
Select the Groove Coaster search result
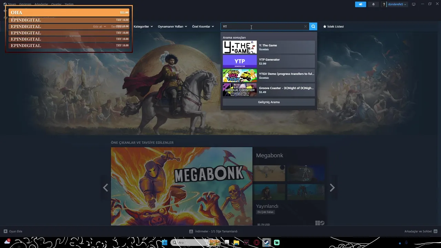(269, 90)
